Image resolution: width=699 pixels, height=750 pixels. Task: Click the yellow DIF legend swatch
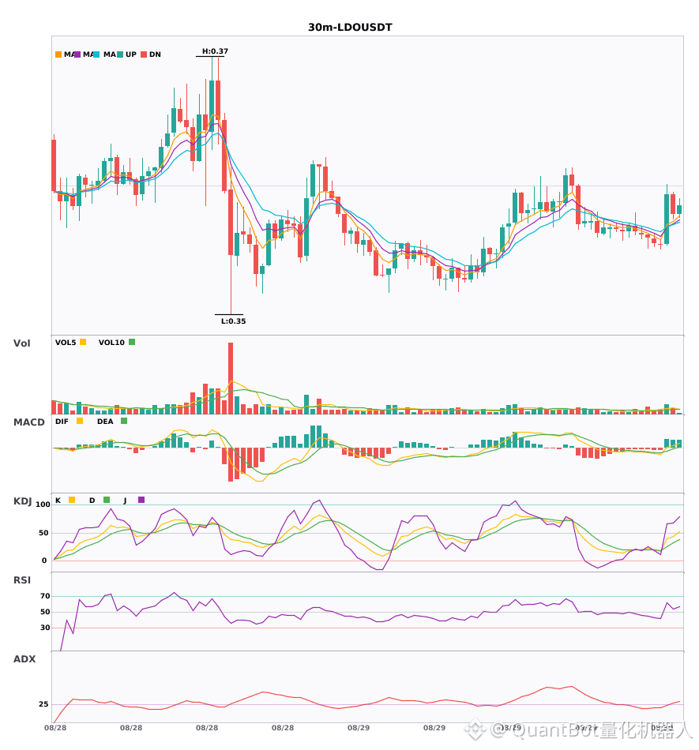tap(80, 421)
